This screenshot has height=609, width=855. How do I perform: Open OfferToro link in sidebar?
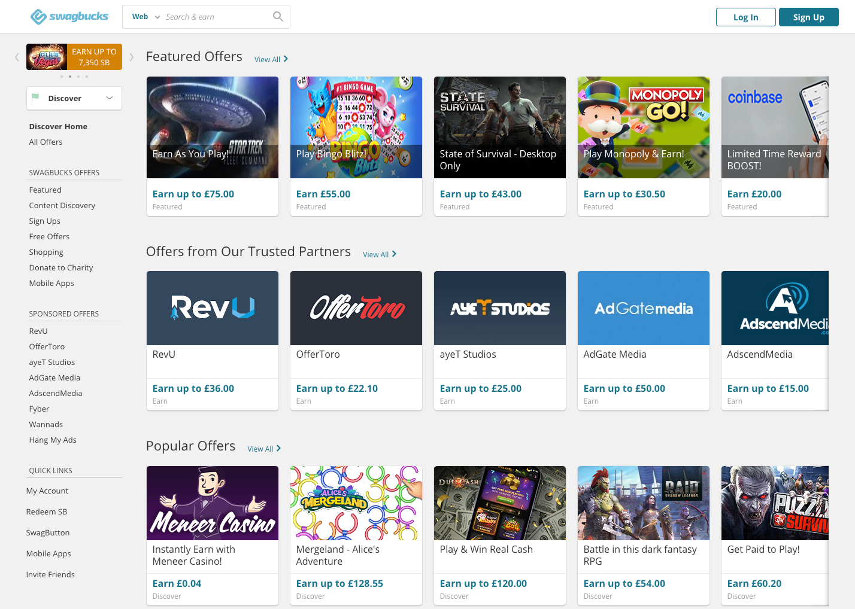coord(47,346)
